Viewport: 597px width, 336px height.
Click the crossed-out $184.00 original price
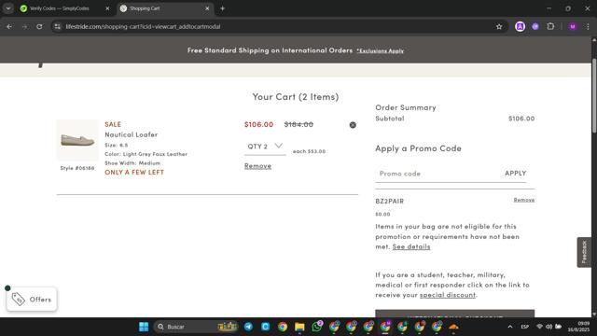[298, 124]
